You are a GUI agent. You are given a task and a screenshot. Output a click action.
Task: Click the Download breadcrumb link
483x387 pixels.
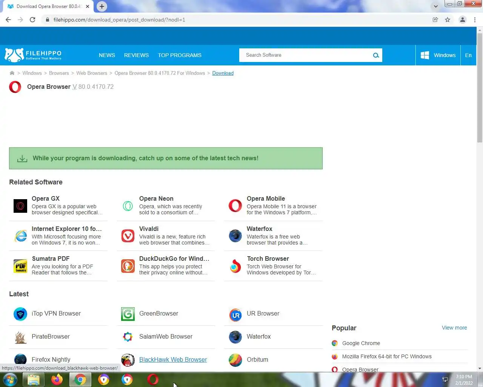[223, 73]
